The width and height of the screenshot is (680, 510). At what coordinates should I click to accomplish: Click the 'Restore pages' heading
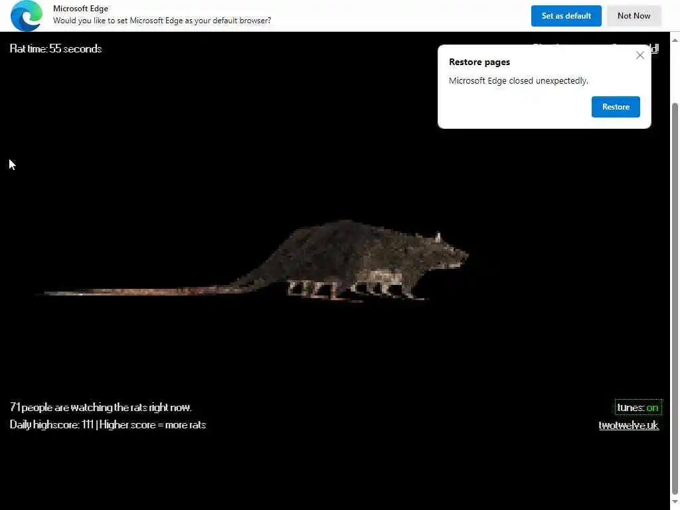click(x=479, y=62)
